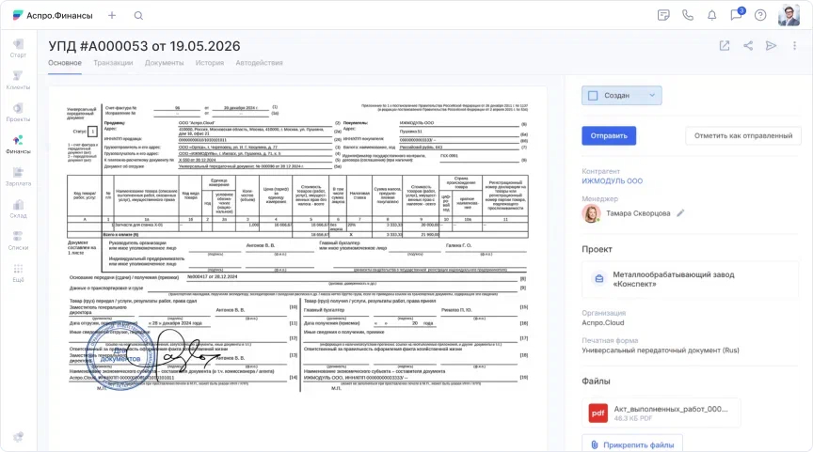Open the notifications bell icon
Viewport: 813px width, 452px height.
pyautogui.click(x=712, y=15)
